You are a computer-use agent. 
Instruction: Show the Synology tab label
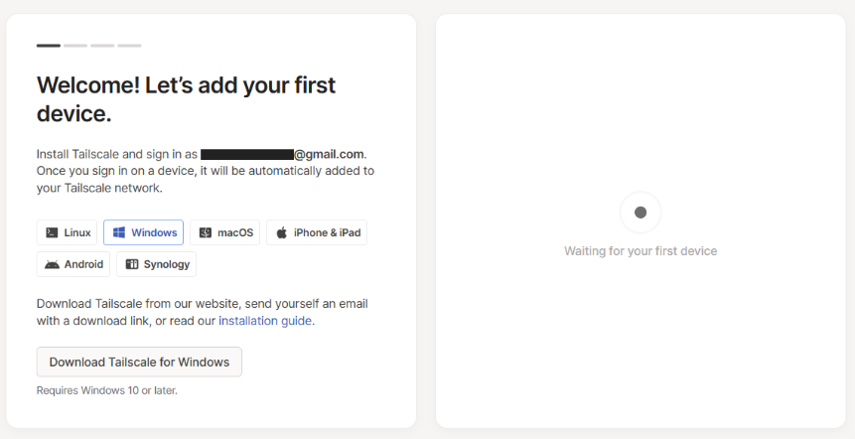[166, 264]
